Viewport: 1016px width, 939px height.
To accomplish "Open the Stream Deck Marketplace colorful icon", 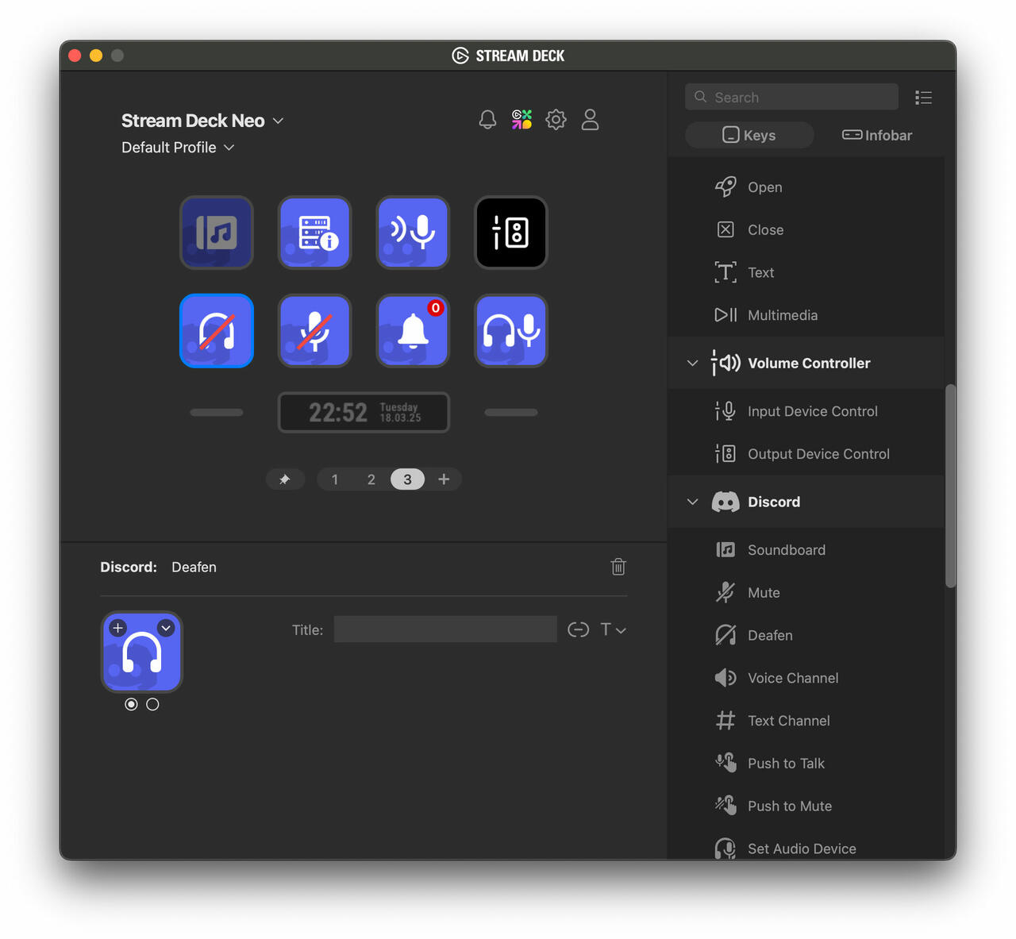I will (x=521, y=120).
